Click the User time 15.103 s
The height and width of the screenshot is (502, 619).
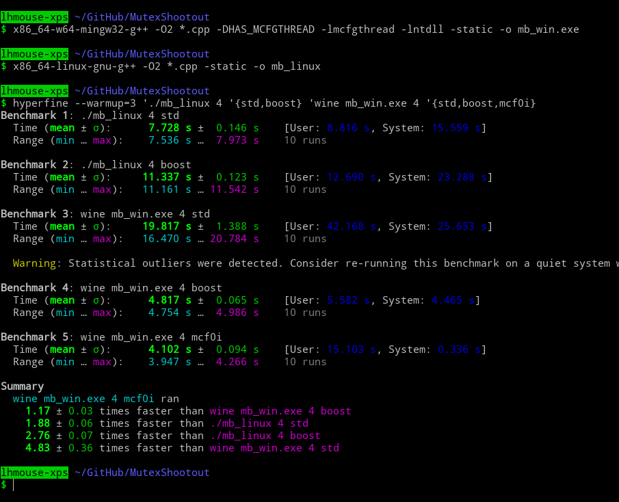click(x=352, y=349)
